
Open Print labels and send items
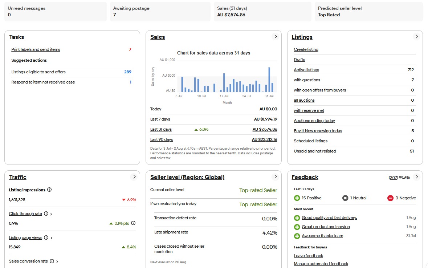(36, 49)
